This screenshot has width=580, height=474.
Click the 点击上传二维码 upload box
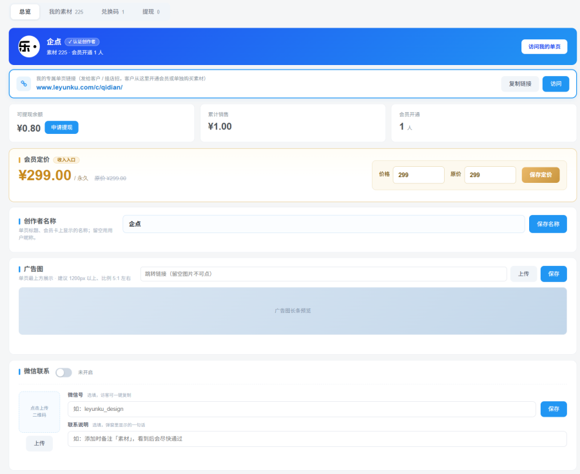click(x=39, y=412)
